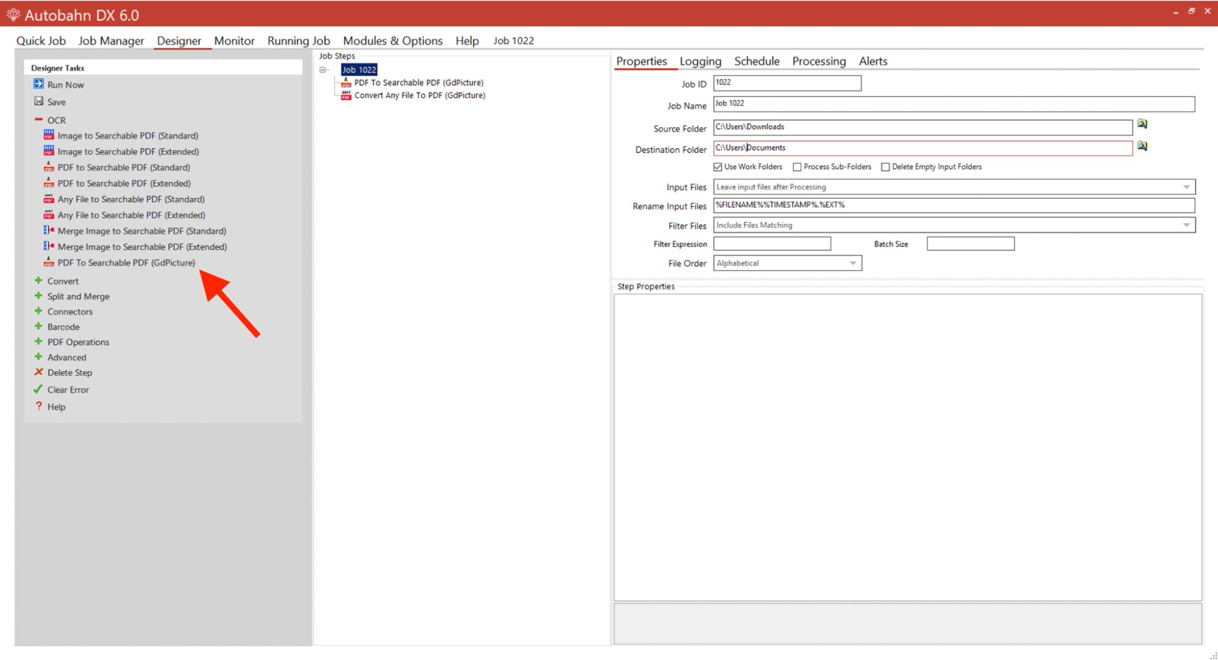This screenshot has height=660, width=1218.
Task: Collapse the OCR task group
Action: 38,119
